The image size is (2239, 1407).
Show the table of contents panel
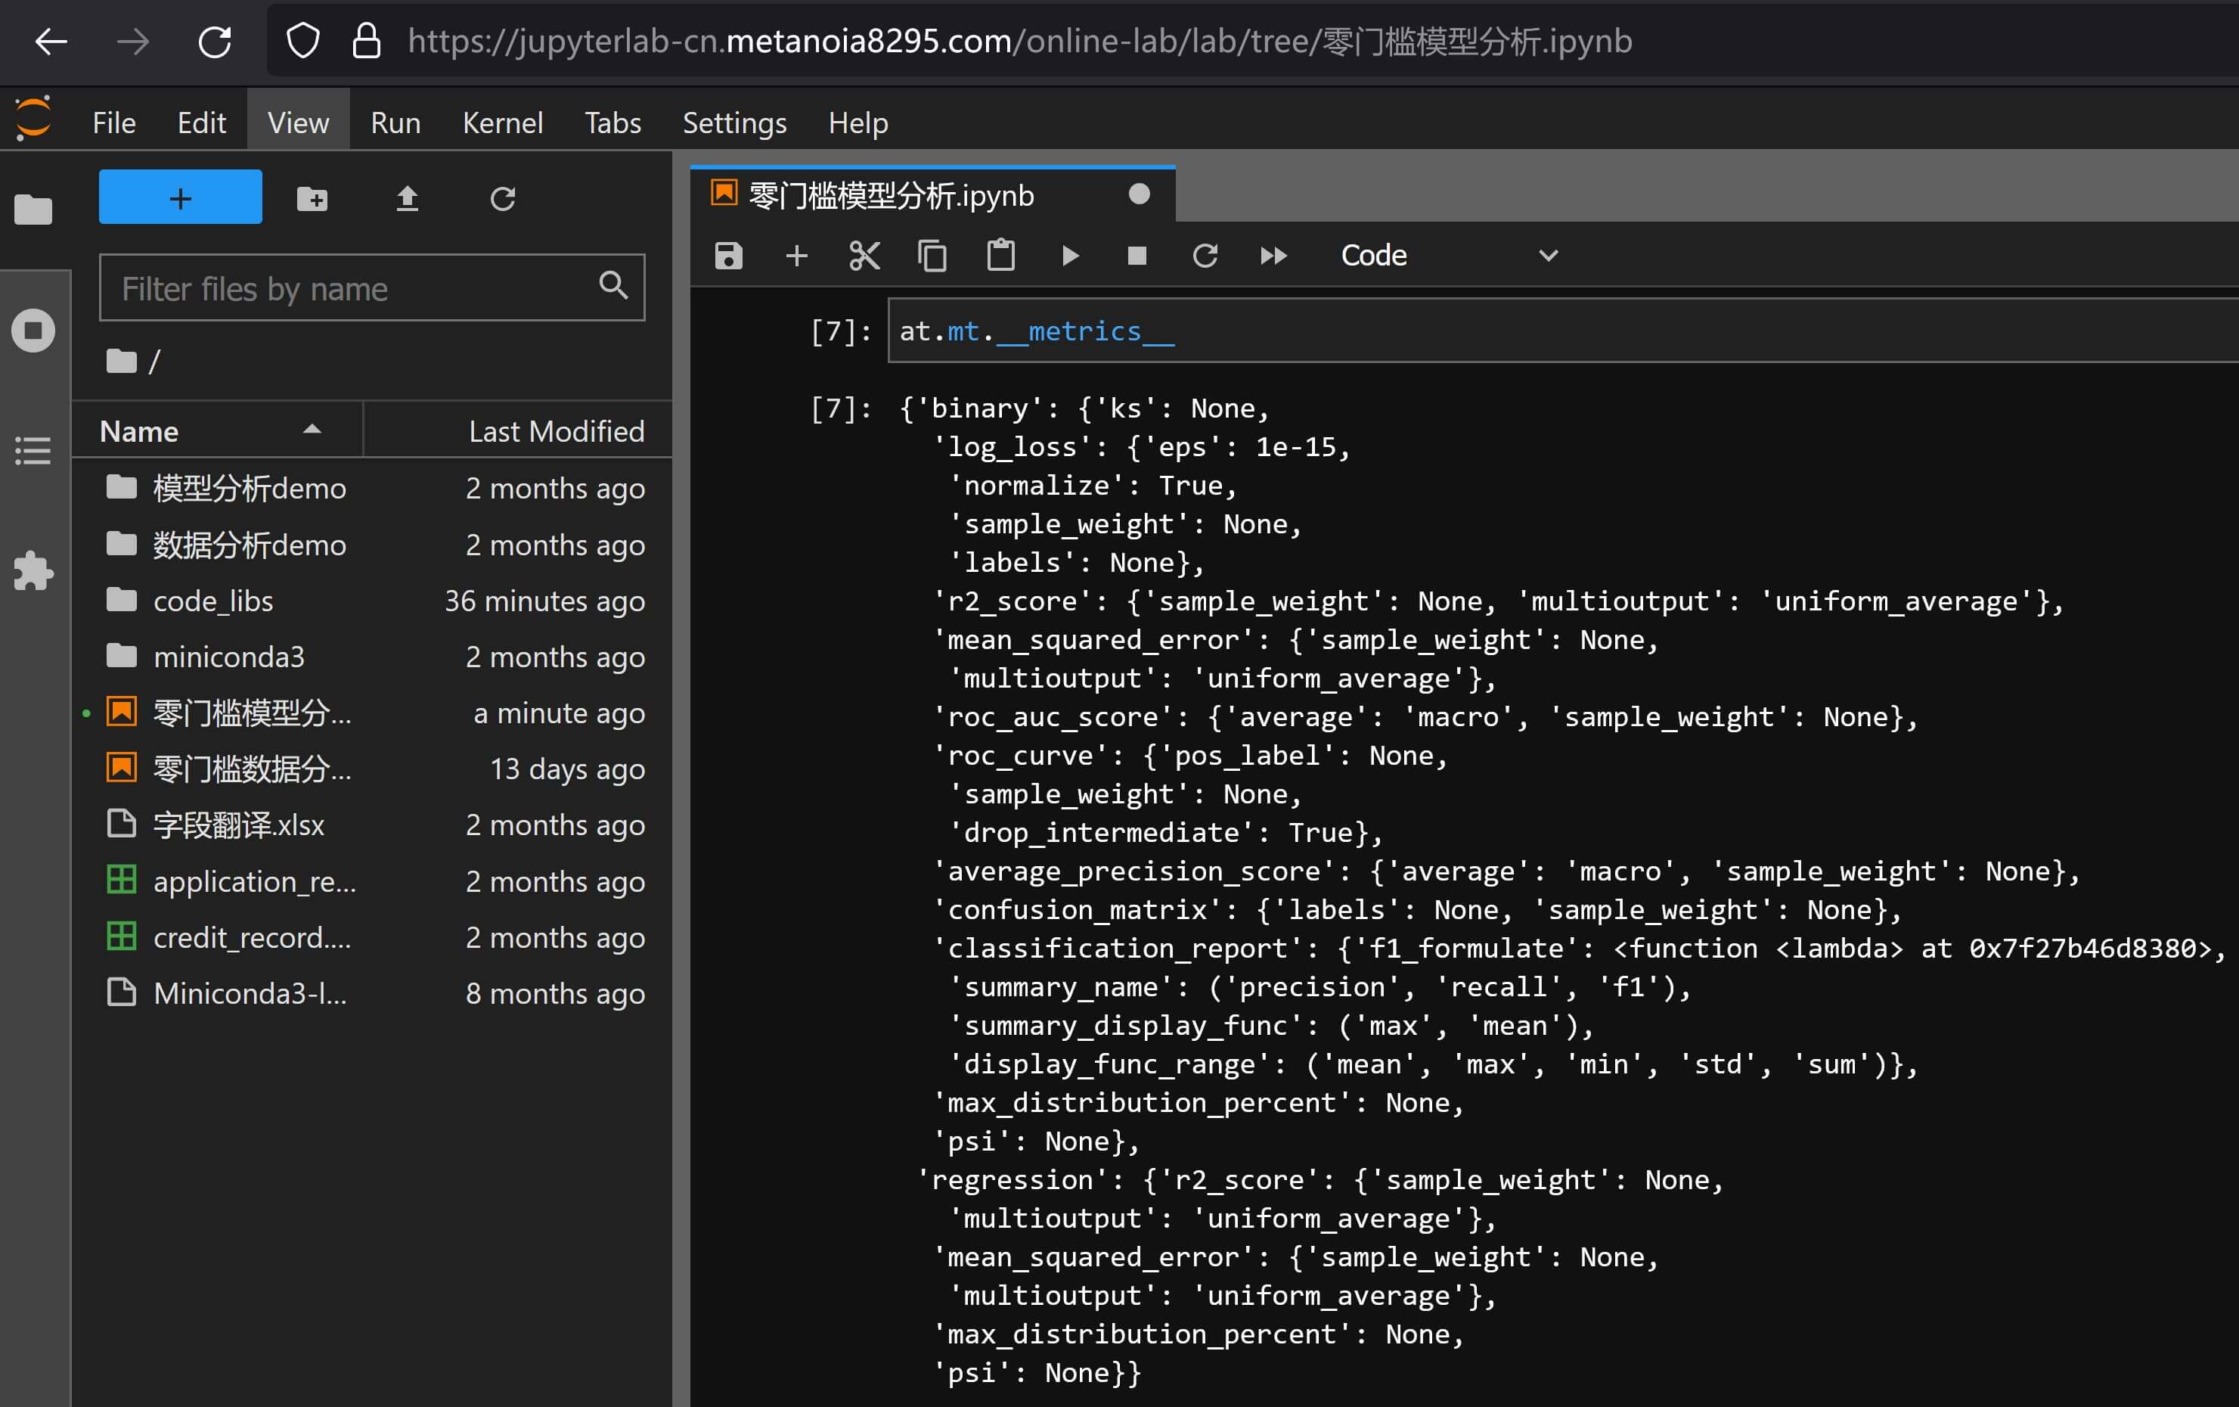click(33, 451)
